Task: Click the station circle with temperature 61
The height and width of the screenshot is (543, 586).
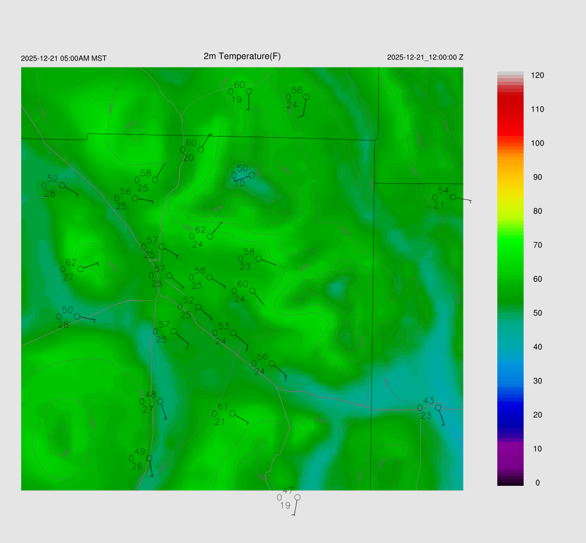Action: point(232,413)
